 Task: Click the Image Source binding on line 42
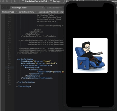[x=50, y=26]
